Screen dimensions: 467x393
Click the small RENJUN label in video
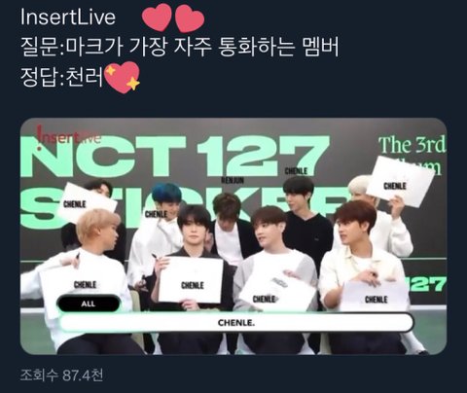(233, 181)
